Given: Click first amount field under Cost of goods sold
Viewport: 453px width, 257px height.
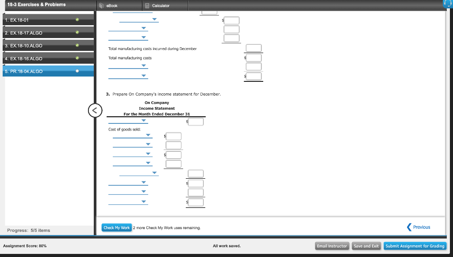Looking at the screenshot, I should 173,136.
